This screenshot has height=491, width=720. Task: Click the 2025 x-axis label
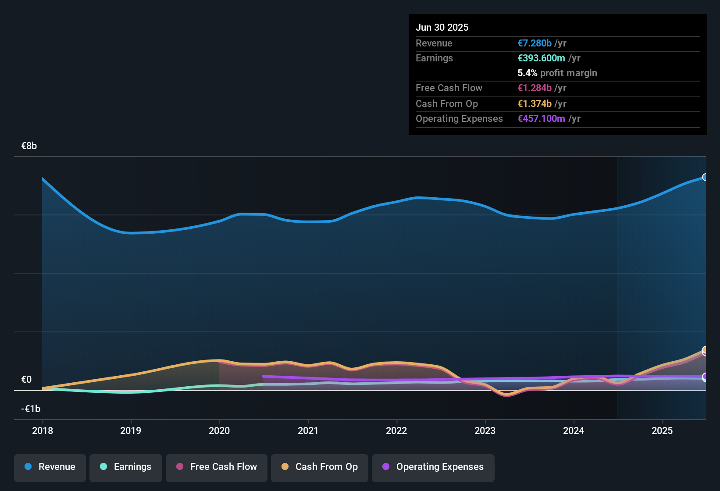click(x=662, y=431)
